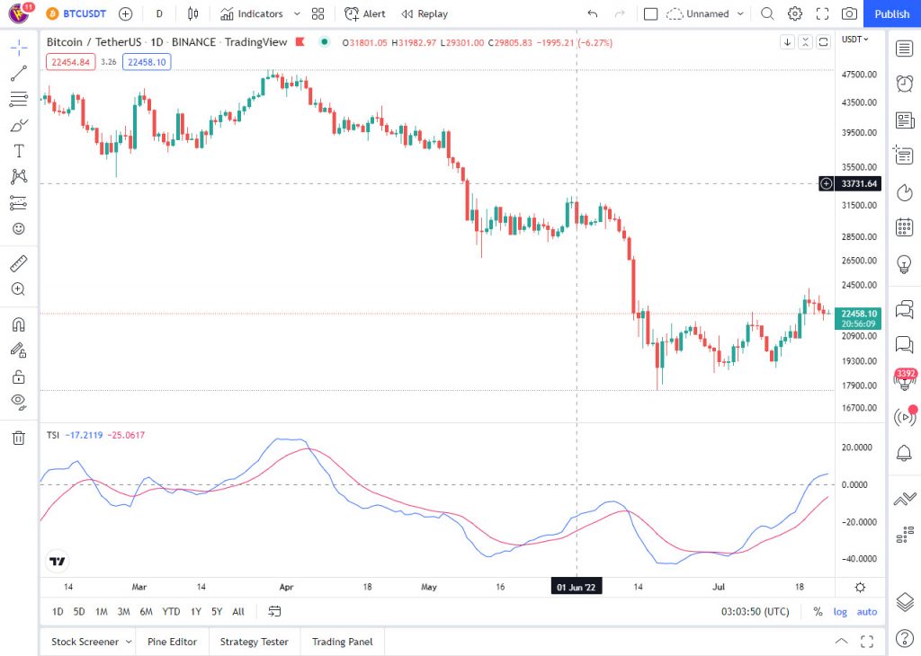The height and width of the screenshot is (656, 921).
Task: Open the watchlist panel
Action: click(905, 49)
